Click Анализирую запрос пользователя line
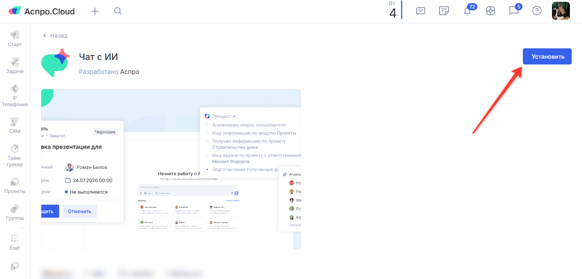Image resolution: width=582 pixels, height=279 pixels. tap(249, 125)
